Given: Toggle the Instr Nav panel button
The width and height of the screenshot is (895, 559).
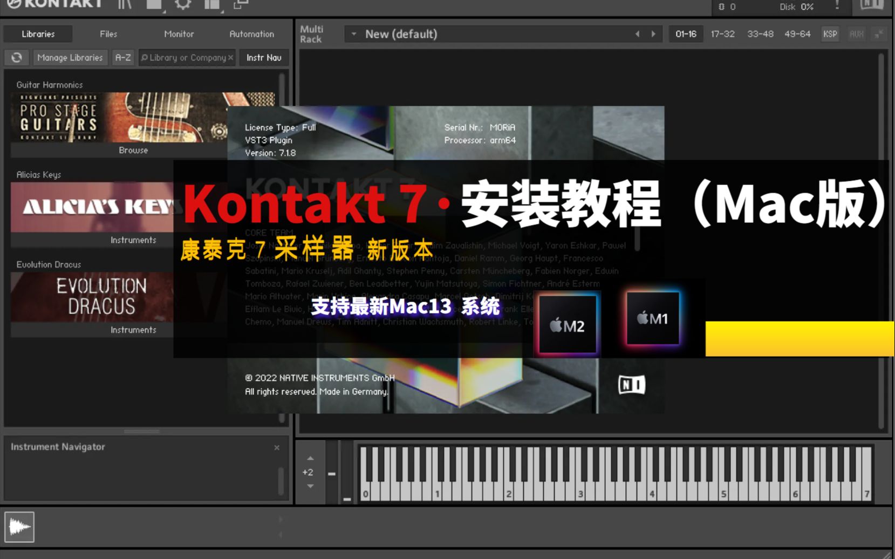Looking at the screenshot, I should [264, 57].
